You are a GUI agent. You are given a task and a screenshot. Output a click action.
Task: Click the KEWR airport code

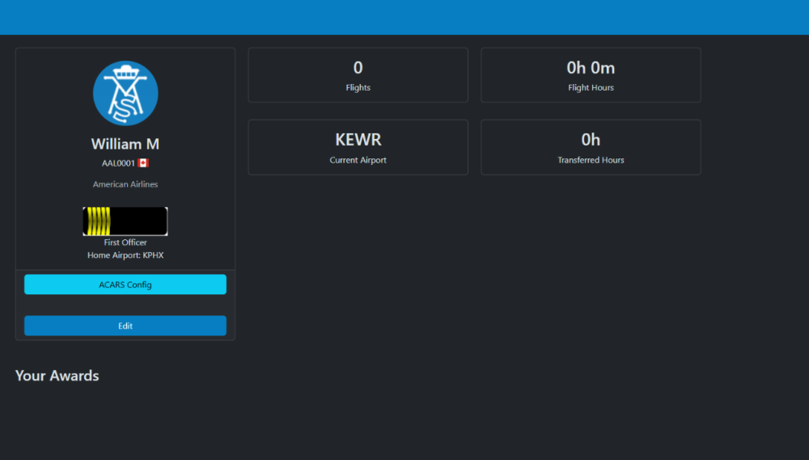click(358, 140)
